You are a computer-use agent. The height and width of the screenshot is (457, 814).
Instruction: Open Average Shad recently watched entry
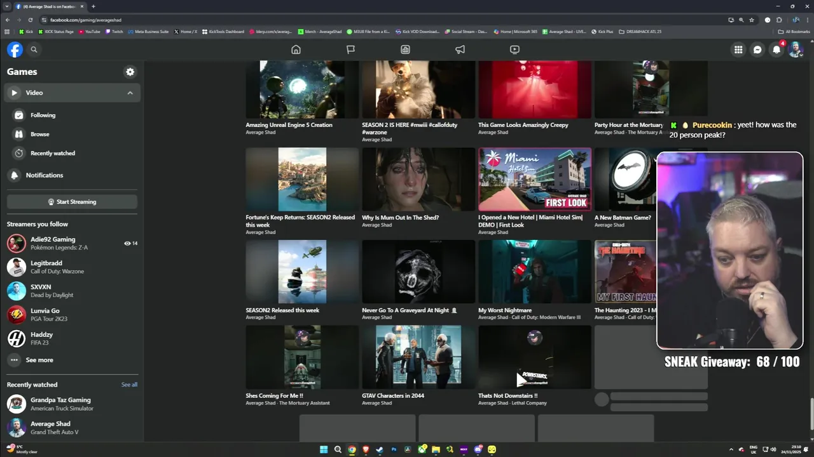[72, 427]
